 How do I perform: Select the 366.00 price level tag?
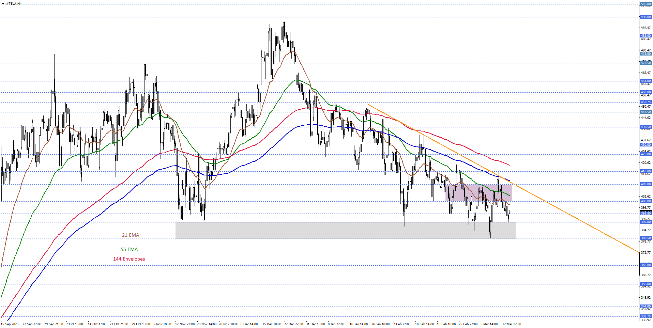(646, 265)
